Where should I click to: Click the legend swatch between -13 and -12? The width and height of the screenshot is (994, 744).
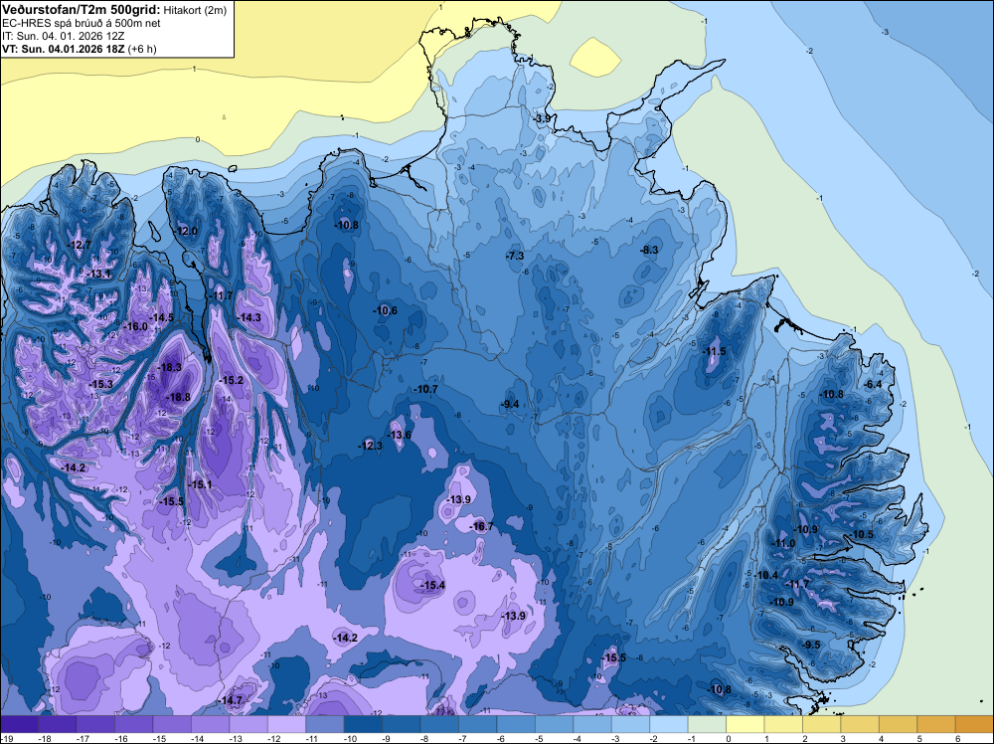click(x=248, y=724)
